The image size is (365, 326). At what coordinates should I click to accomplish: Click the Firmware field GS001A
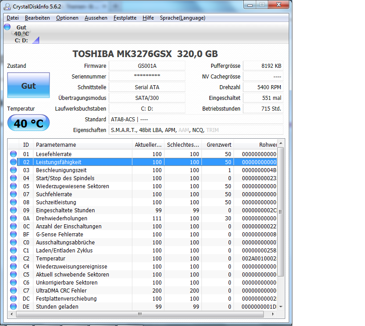point(147,66)
